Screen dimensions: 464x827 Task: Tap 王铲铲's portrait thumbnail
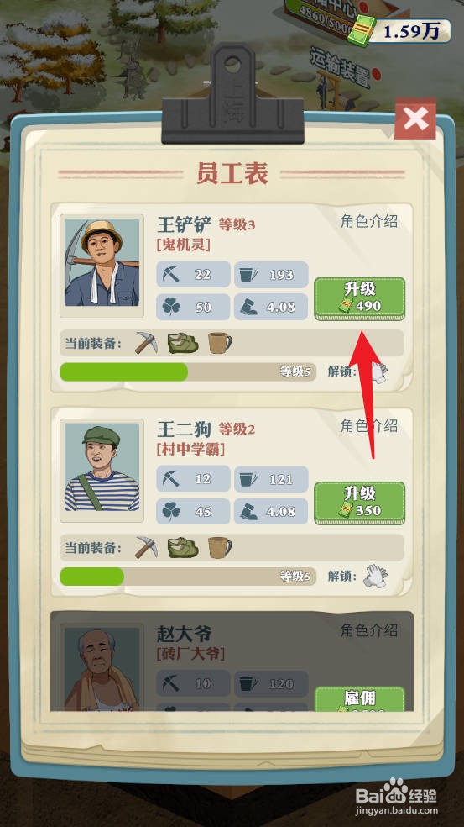(102, 266)
